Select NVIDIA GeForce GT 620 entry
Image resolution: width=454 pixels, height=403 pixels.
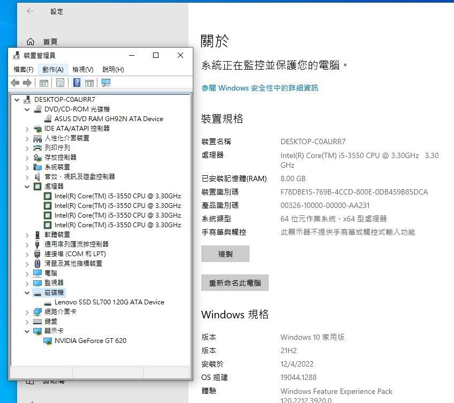tap(90, 341)
